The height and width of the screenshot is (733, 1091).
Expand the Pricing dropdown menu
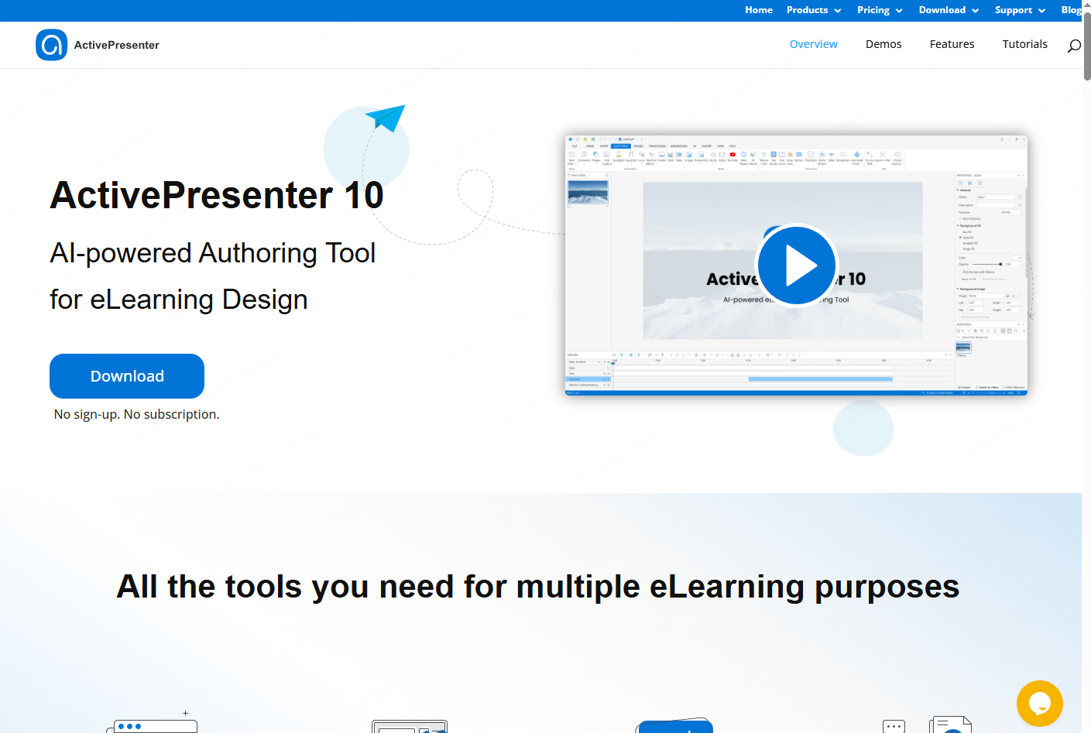point(880,10)
